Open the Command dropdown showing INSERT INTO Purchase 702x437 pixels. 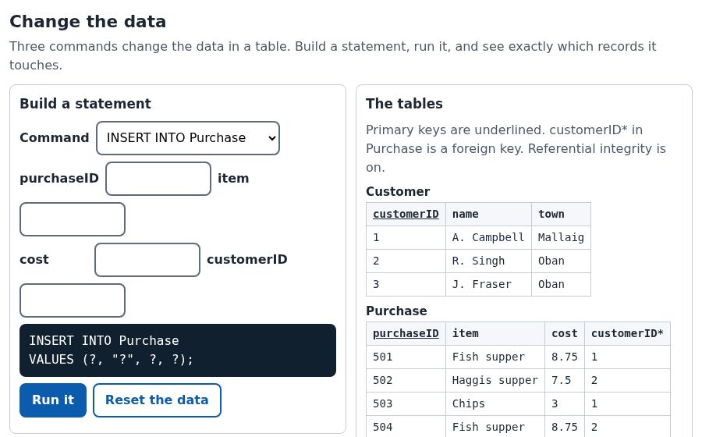188,138
